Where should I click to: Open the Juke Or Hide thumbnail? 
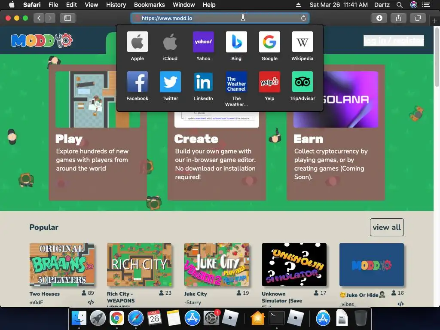coord(372,265)
